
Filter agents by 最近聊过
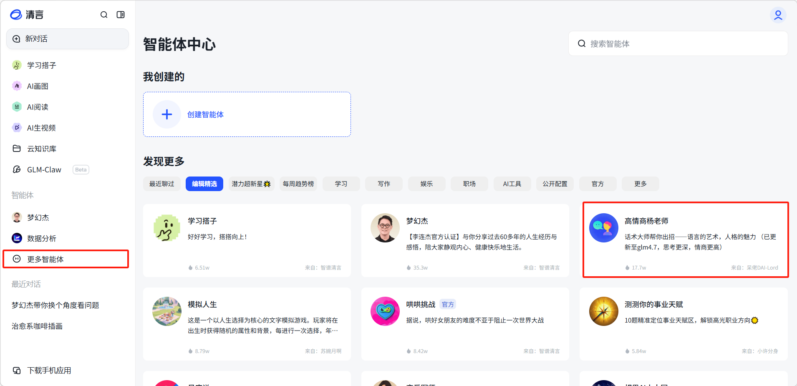pyautogui.click(x=161, y=184)
